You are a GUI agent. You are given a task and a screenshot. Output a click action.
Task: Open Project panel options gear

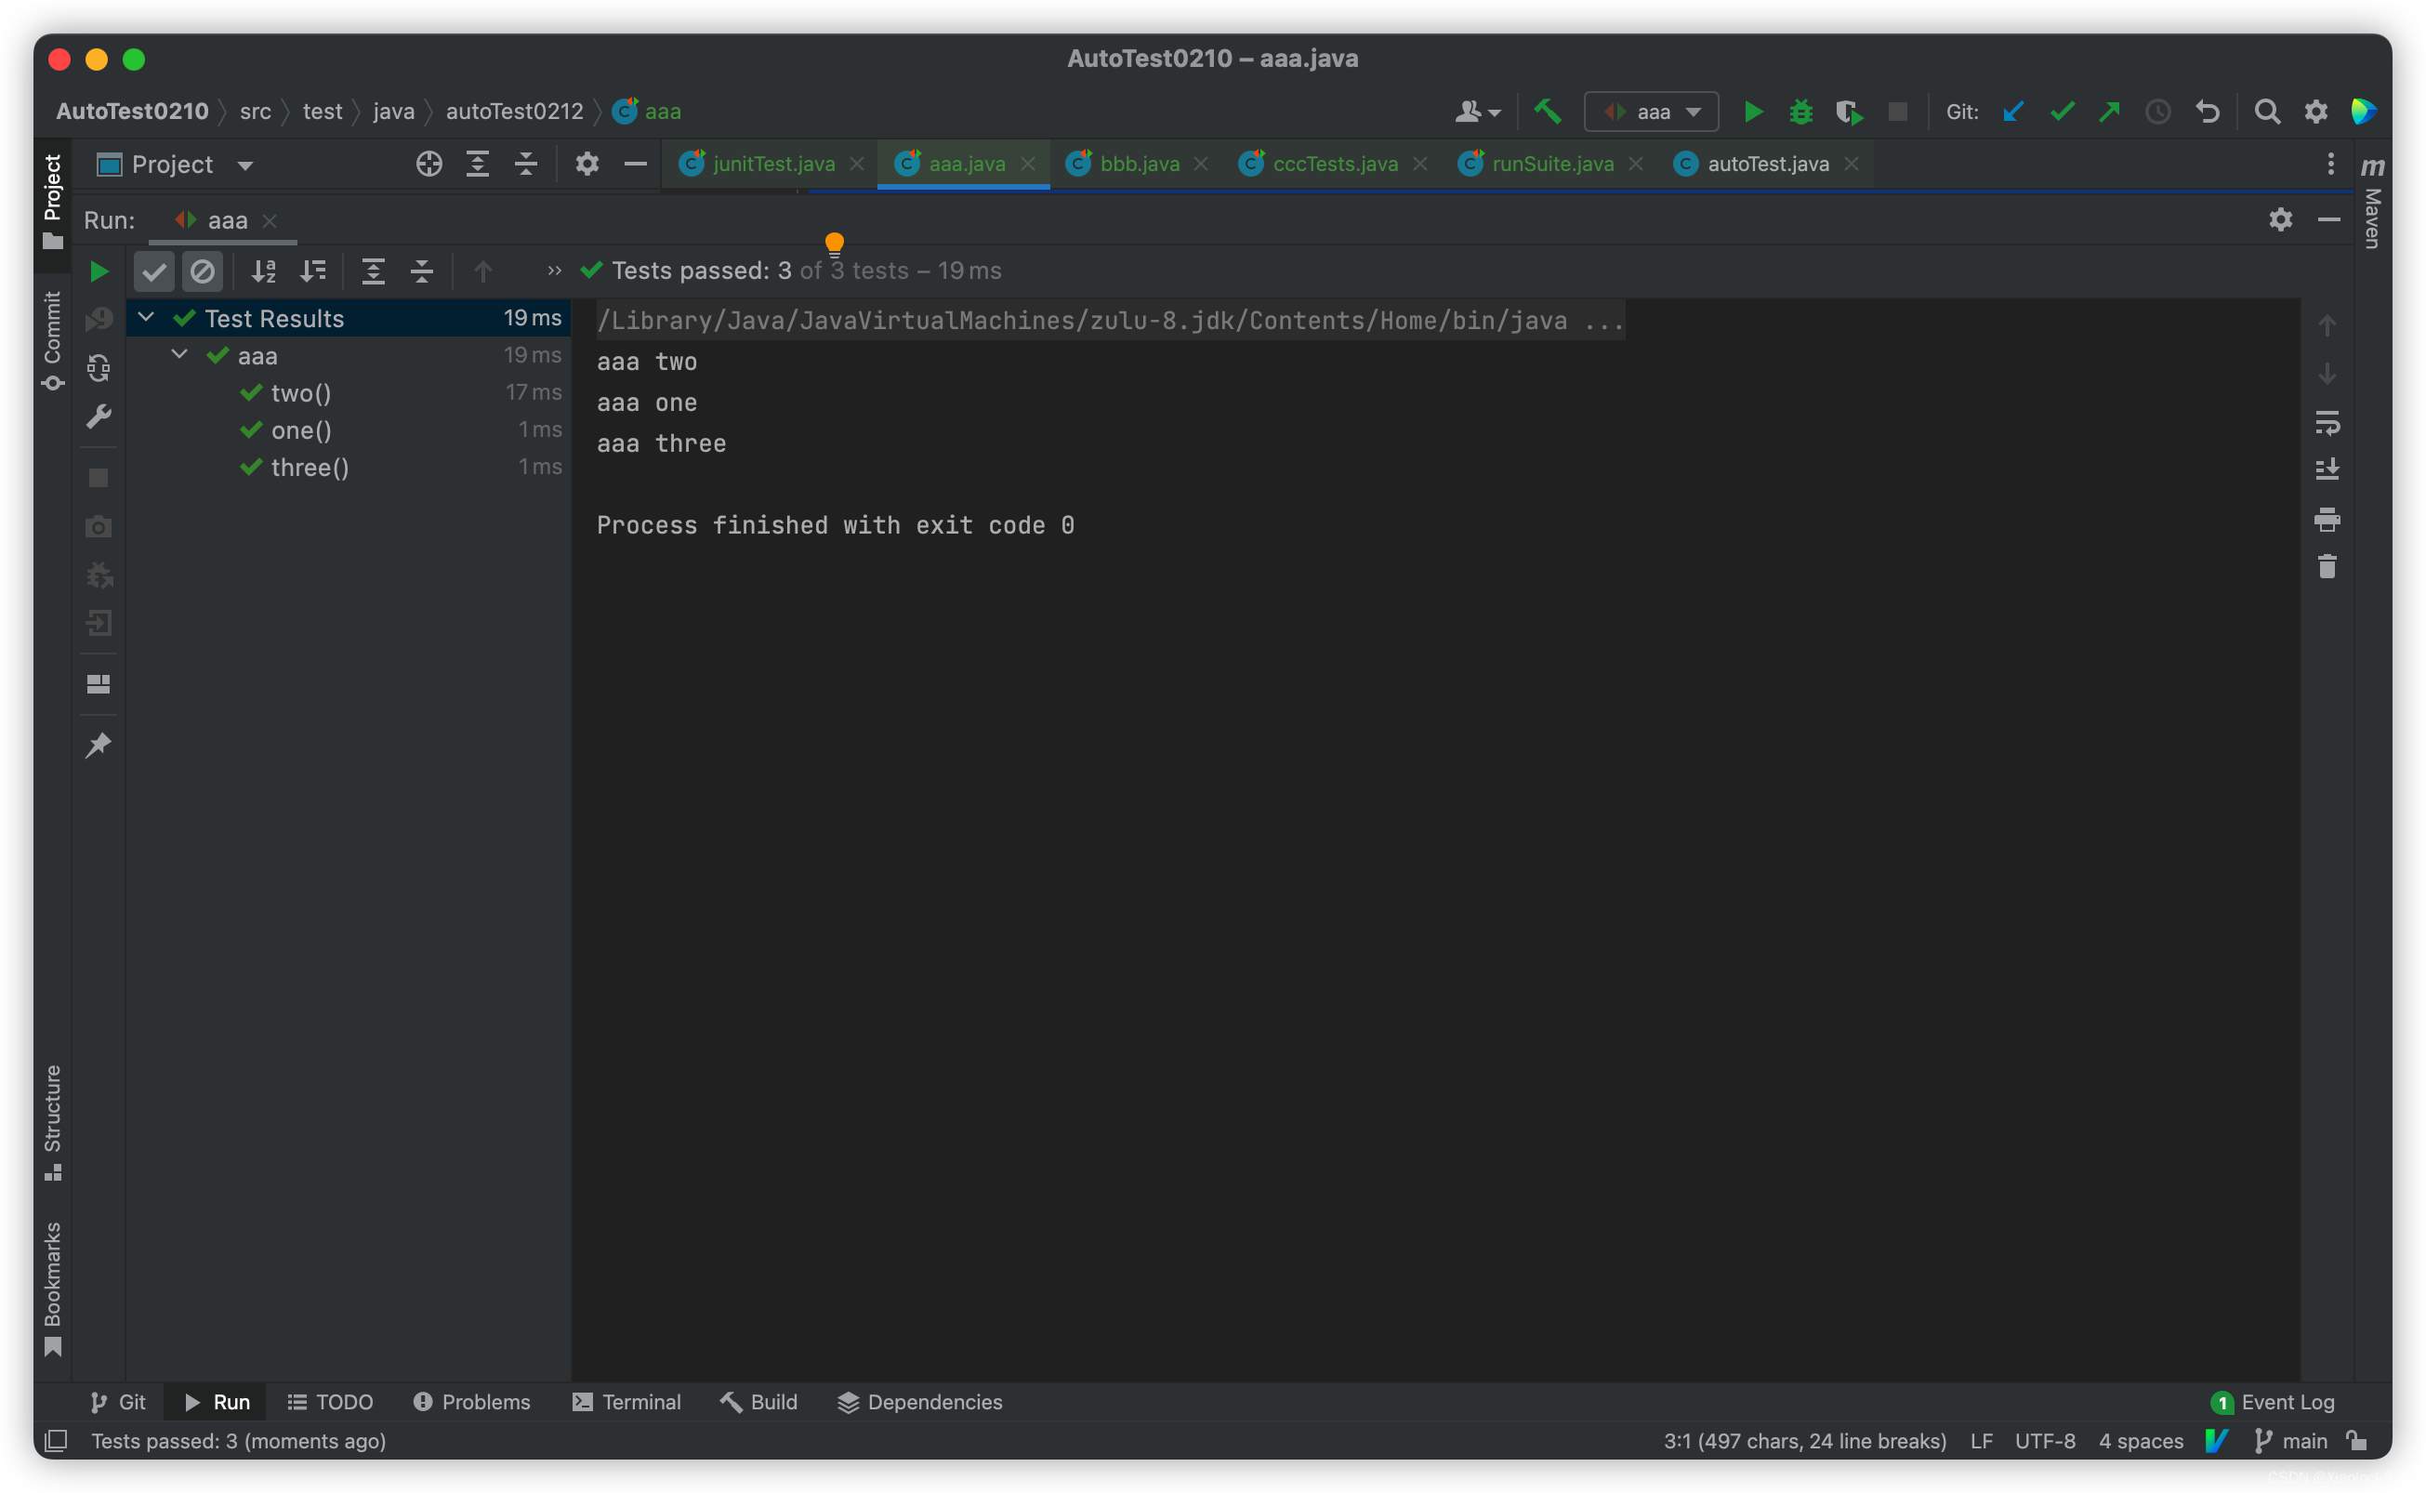[x=587, y=164]
